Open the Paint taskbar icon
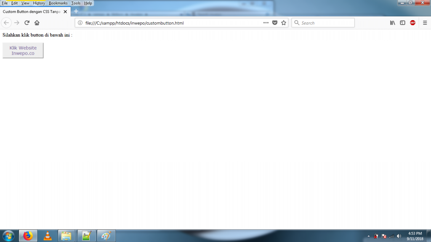The height and width of the screenshot is (242, 431). (106, 236)
